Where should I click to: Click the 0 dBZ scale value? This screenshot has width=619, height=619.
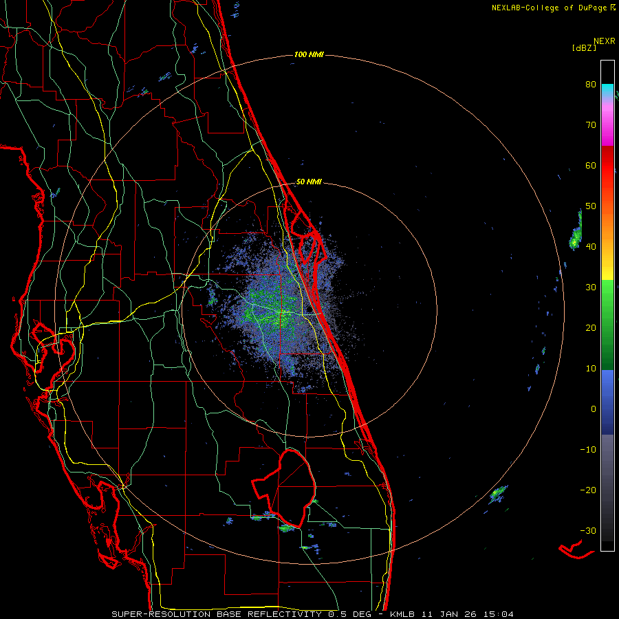pyautogui.click(x=594, y=409)
